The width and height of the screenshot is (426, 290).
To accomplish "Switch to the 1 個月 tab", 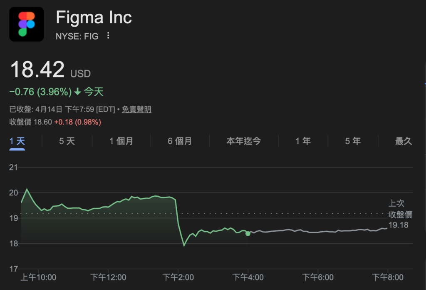I will coord(121,141).
